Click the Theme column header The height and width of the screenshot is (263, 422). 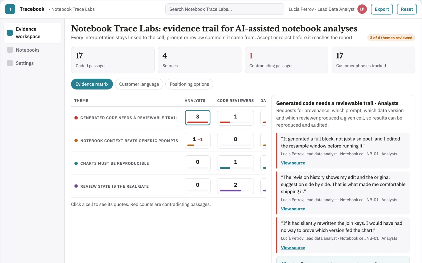coord(81,101)
